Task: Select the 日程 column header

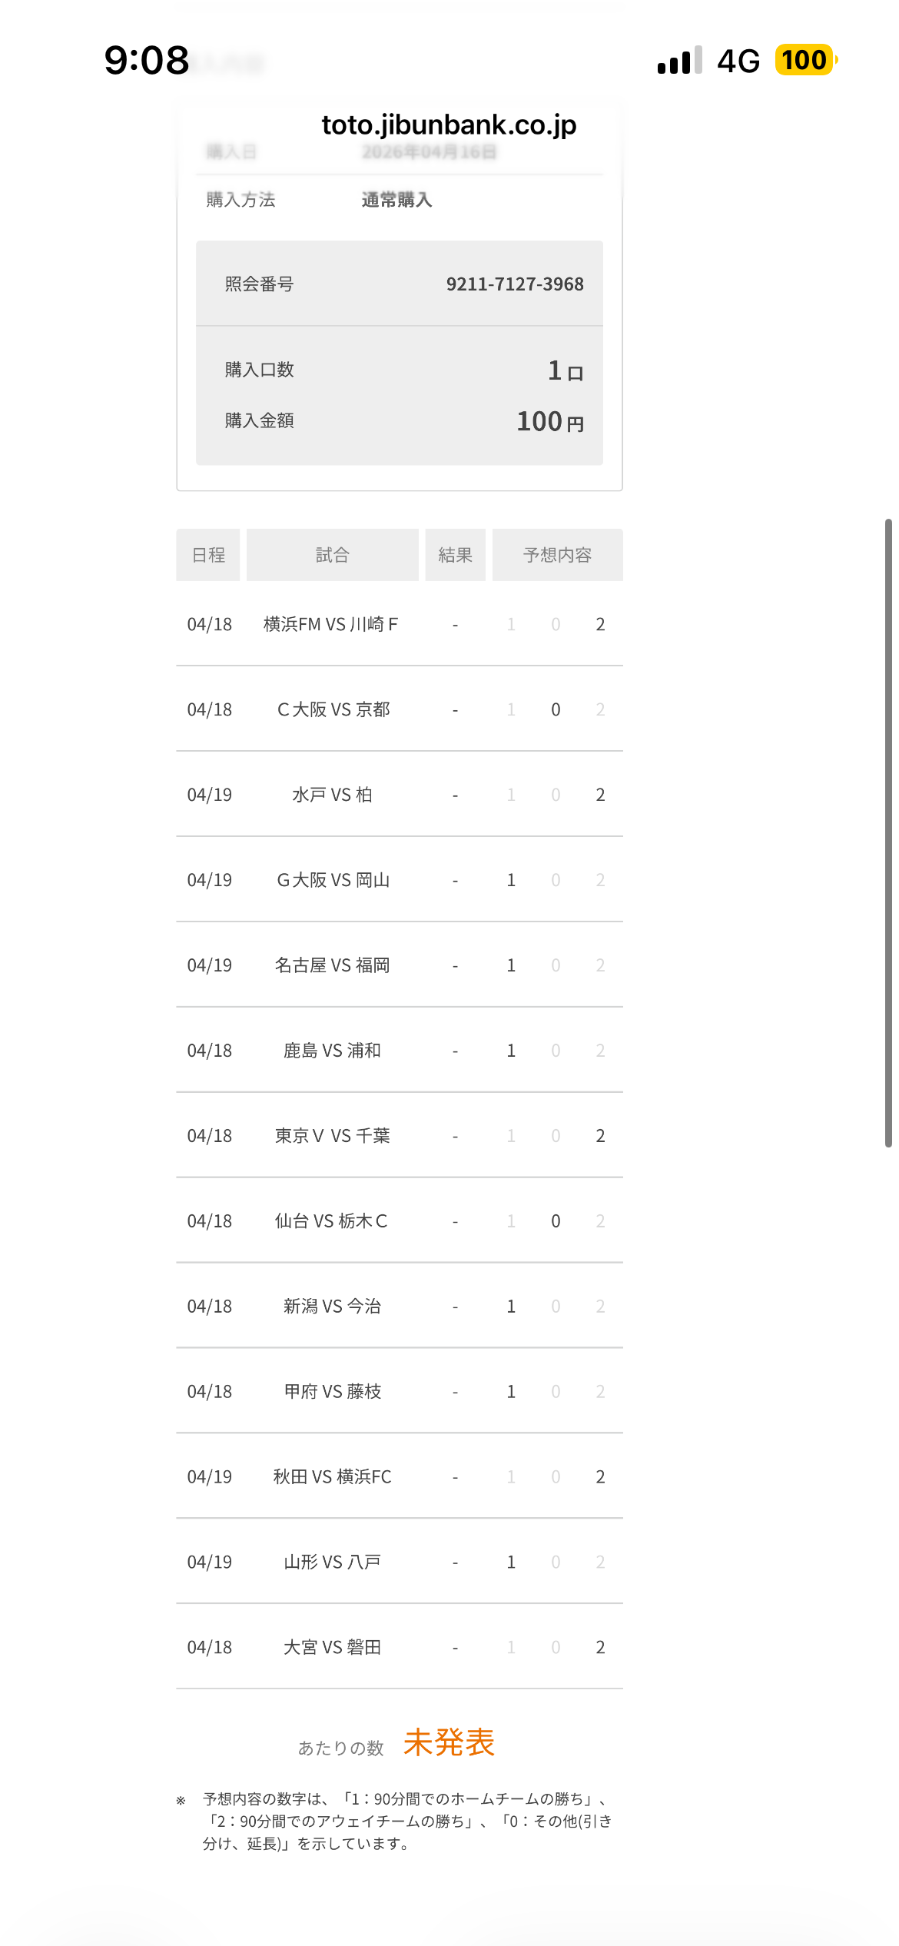Action: coord(208,555)
